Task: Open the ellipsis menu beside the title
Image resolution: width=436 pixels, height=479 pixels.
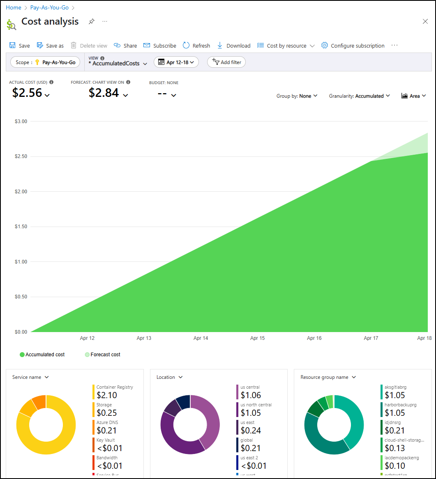Action: 105,21
